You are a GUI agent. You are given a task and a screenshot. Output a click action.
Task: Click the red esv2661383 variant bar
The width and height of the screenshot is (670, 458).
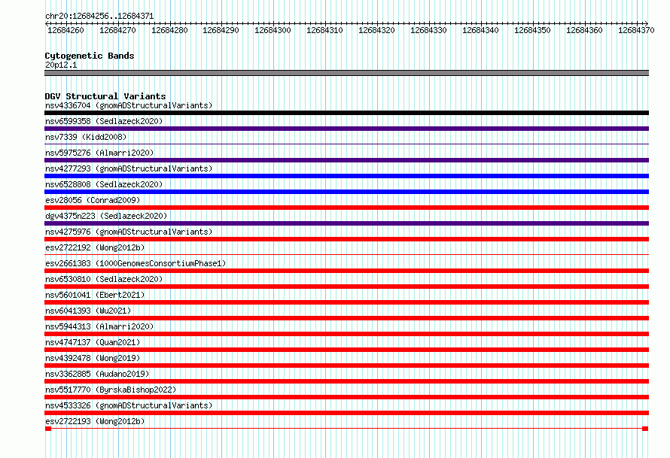coord(346,271)
